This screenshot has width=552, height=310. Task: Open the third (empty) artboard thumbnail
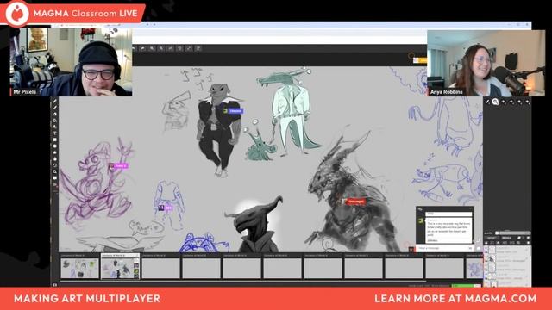point(161,268)
